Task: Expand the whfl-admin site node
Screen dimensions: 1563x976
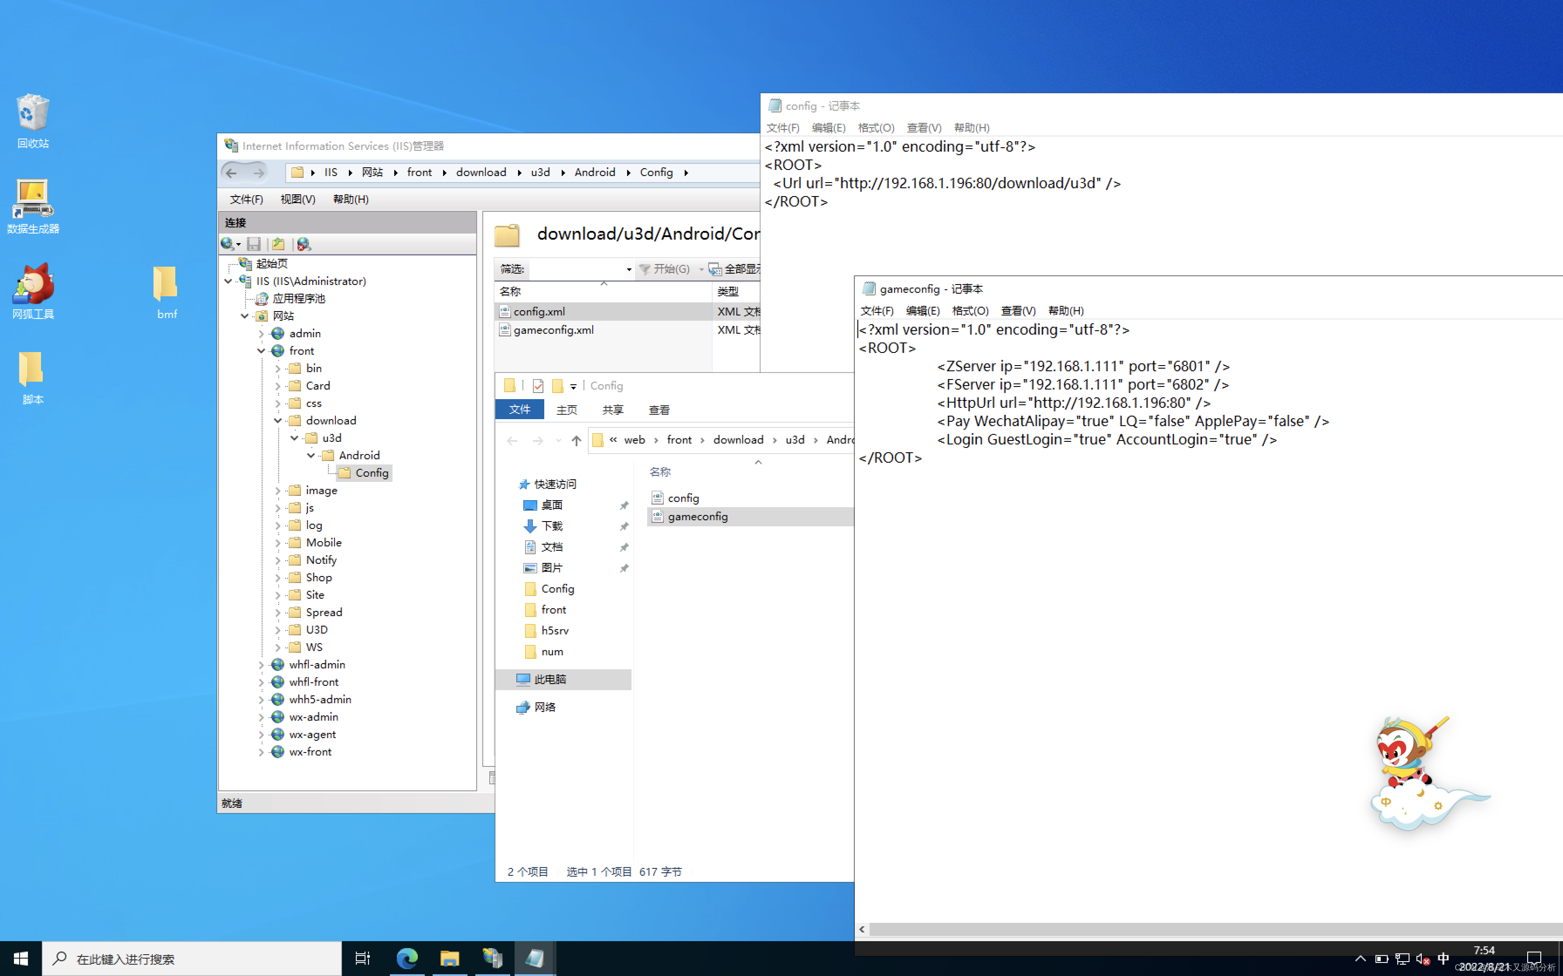Action: point(262,665)
